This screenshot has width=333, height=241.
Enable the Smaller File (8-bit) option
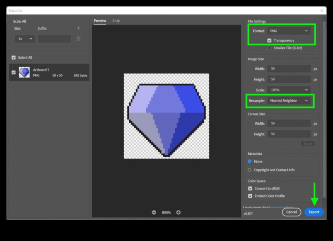click(269, 48)
